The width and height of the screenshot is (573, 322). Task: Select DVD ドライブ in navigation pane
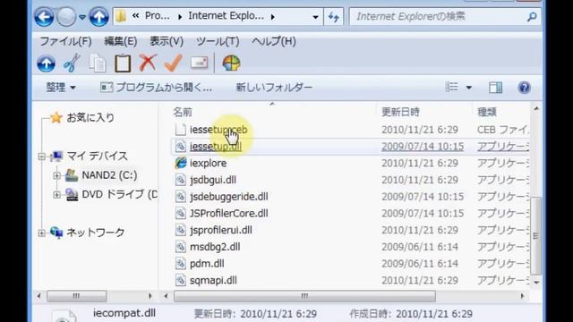[x=119, y=194]
